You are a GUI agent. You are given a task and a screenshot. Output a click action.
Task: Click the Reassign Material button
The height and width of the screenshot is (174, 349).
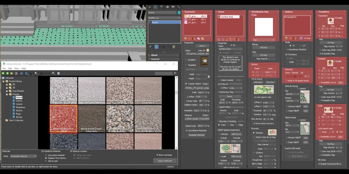pos(196,135)
